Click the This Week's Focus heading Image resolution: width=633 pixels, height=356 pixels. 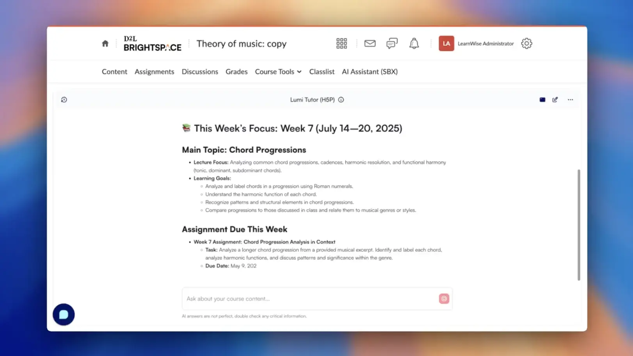292,128
